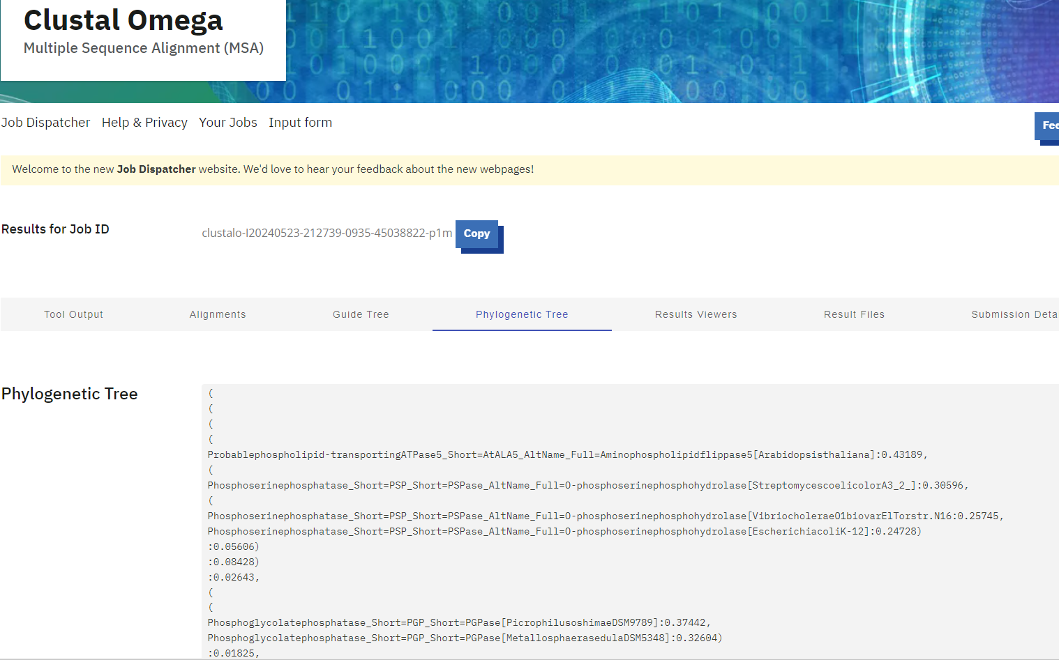Click the Vibriocholerae phosphoserinephosphatase line
Screen dimensions: 1059x660
(x=606, y=516)
